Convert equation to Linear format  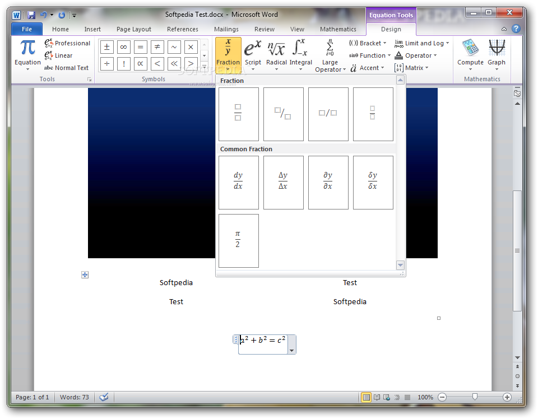[58, 55]
